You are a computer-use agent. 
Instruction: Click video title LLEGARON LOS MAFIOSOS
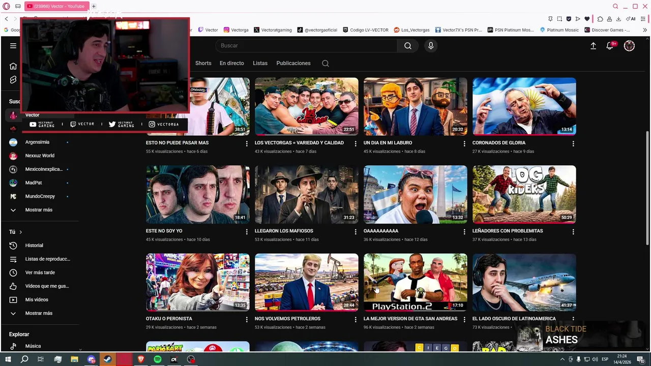click(284, 231)
